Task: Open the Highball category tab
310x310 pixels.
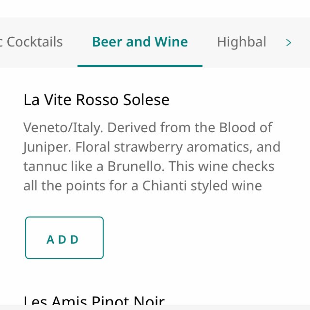Action: coord(241,42)
